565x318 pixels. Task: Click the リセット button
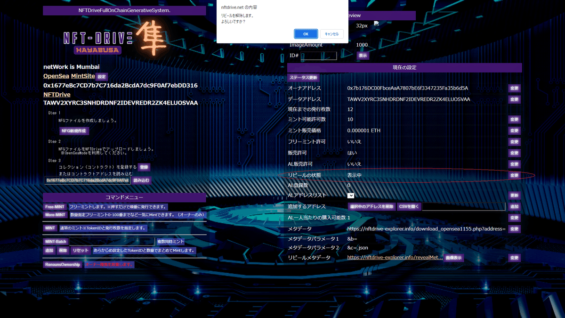pyautogui.click(x=80, y=251)
